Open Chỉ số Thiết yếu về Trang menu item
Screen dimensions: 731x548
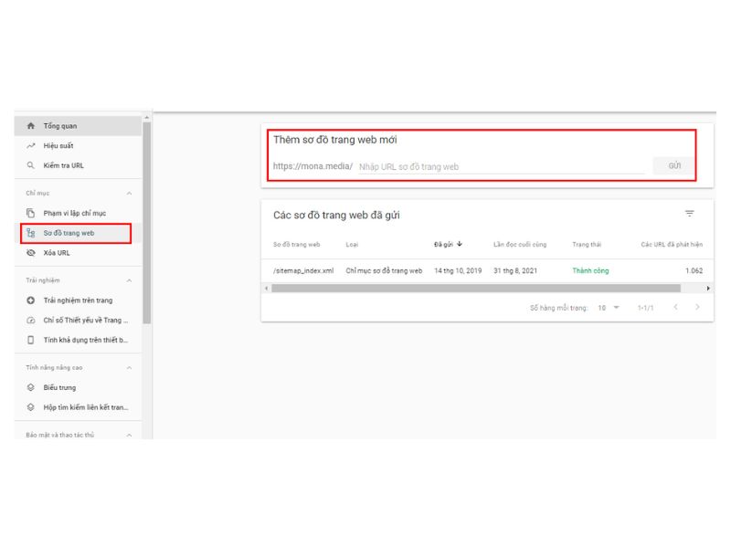(x=86, y=321)
